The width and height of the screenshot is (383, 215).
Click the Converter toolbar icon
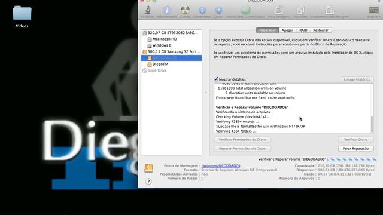point(300,10)
